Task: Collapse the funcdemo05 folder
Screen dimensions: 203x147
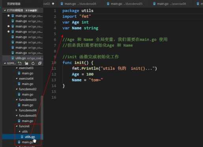Action: click(x=17, y=115)
